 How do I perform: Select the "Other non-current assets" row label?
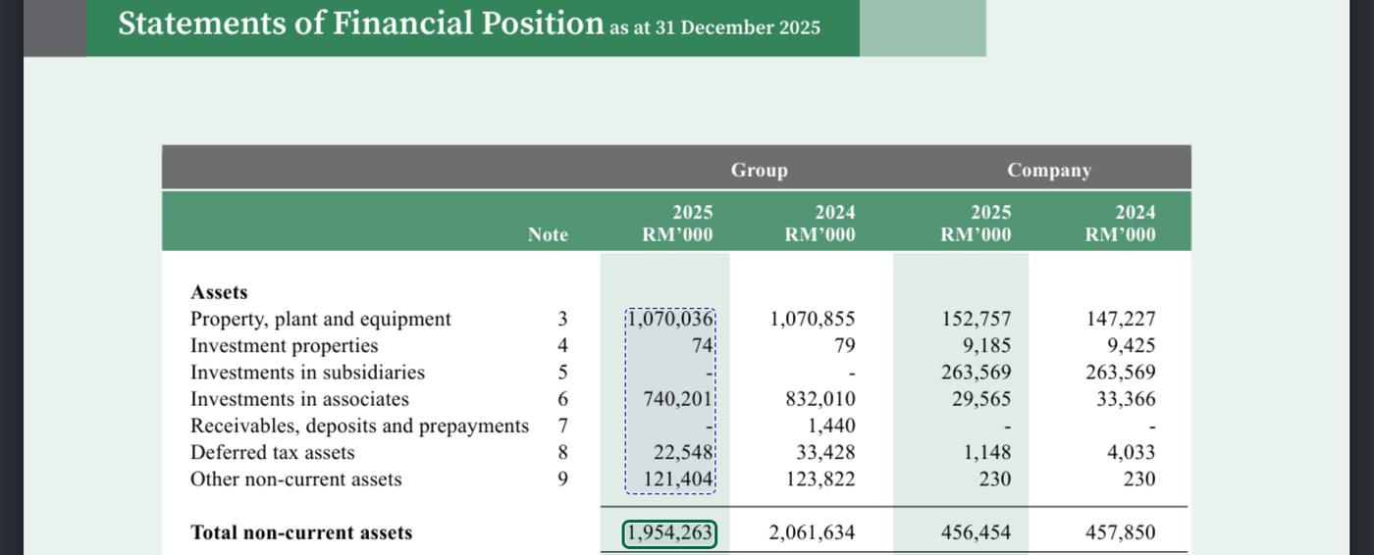pyautogui.click(x=295, y=479)
